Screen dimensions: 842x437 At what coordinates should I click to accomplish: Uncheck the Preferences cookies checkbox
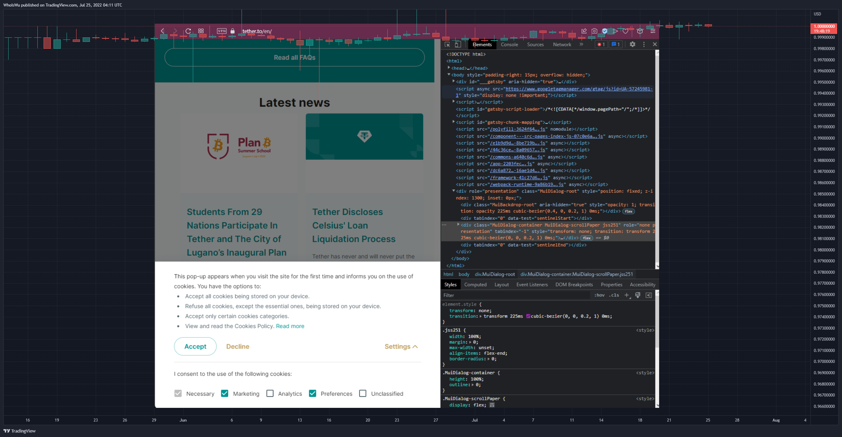pyautogui.click(x=312, y=393)
